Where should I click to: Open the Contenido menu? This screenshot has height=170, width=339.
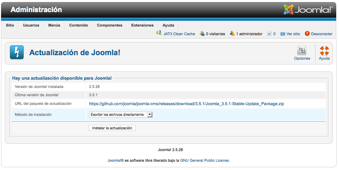point(78,25)
